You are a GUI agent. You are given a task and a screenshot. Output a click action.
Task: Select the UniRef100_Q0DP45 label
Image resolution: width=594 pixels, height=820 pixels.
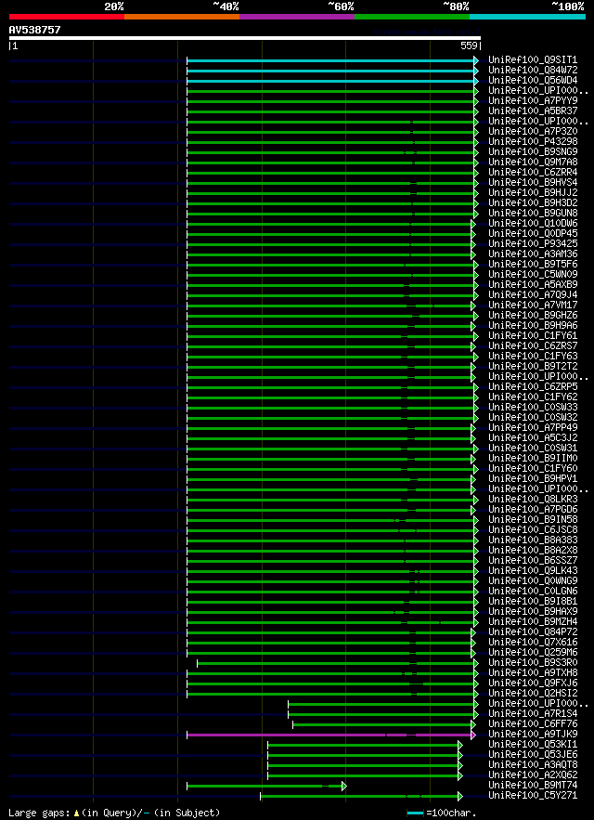coord(533,234)
